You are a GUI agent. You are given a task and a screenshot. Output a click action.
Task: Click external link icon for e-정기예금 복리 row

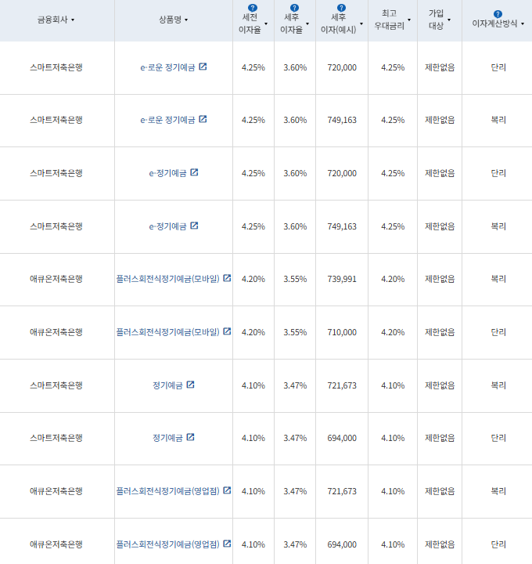[194, 226]
